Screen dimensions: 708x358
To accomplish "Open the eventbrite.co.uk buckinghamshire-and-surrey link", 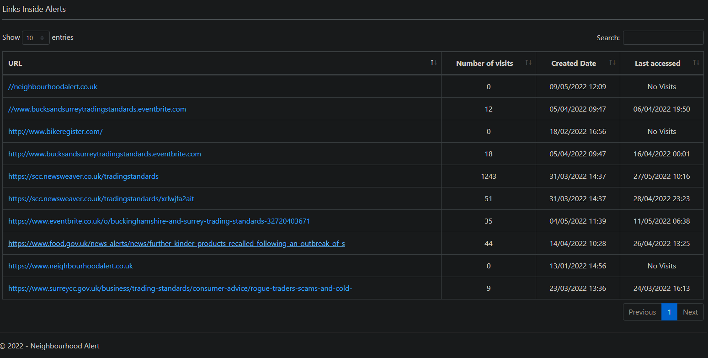I will pyautogui.click(x=159, y=221).
